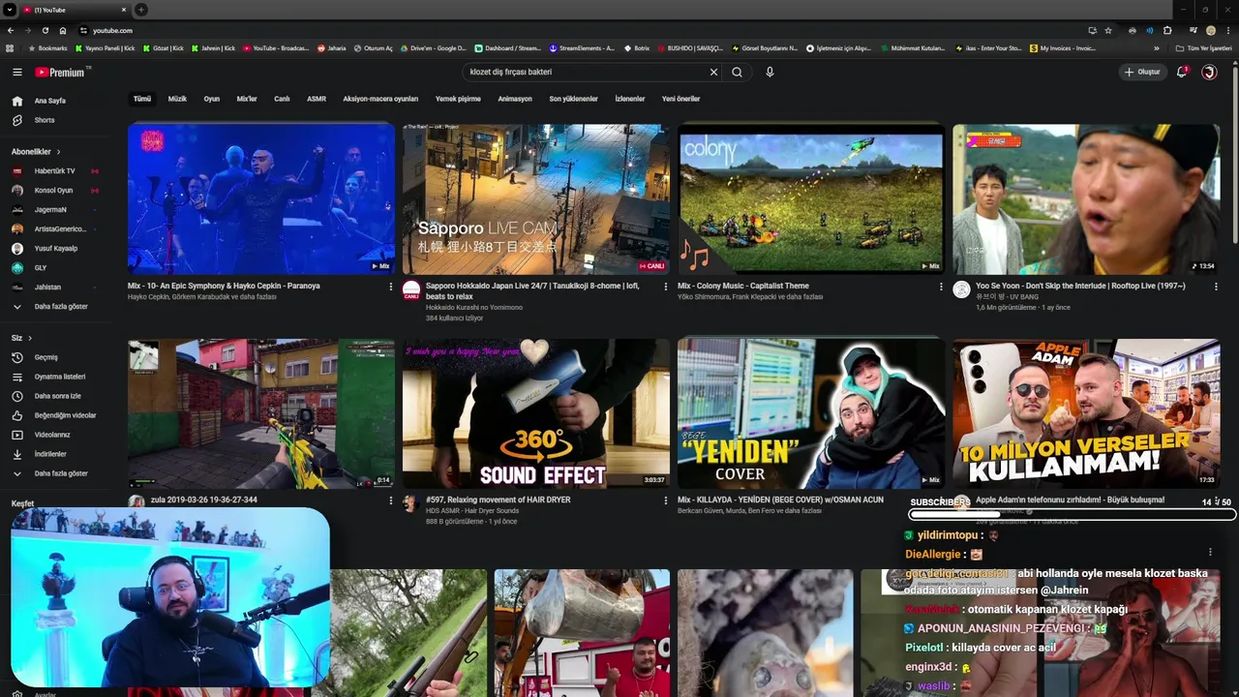The width and height of the screenshot is (1239, 697).
Task: Select the Tümü filter chip
Action: point(142,99)
